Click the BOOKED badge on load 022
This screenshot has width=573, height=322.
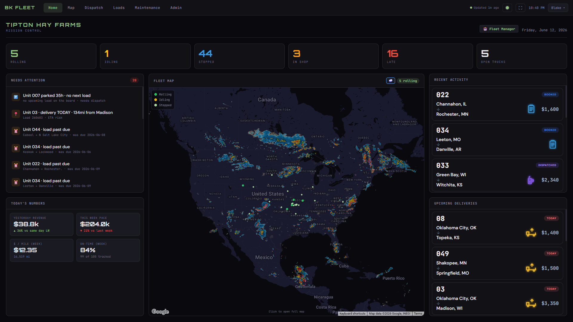550,95
